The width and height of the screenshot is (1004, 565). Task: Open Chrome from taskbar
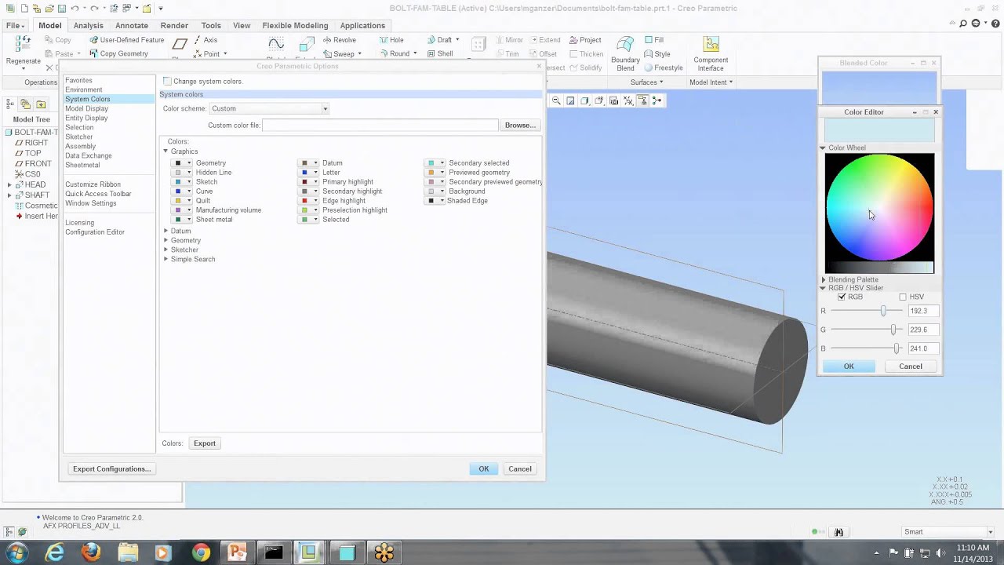tap(201, 552)
